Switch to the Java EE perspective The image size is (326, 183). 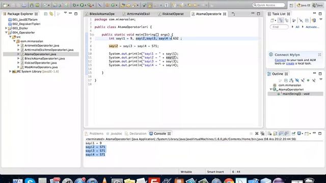[x=304, y=6]
